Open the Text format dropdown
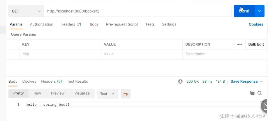Image resolution: width=268 pixels, height=121 pixels. point(107,93)
